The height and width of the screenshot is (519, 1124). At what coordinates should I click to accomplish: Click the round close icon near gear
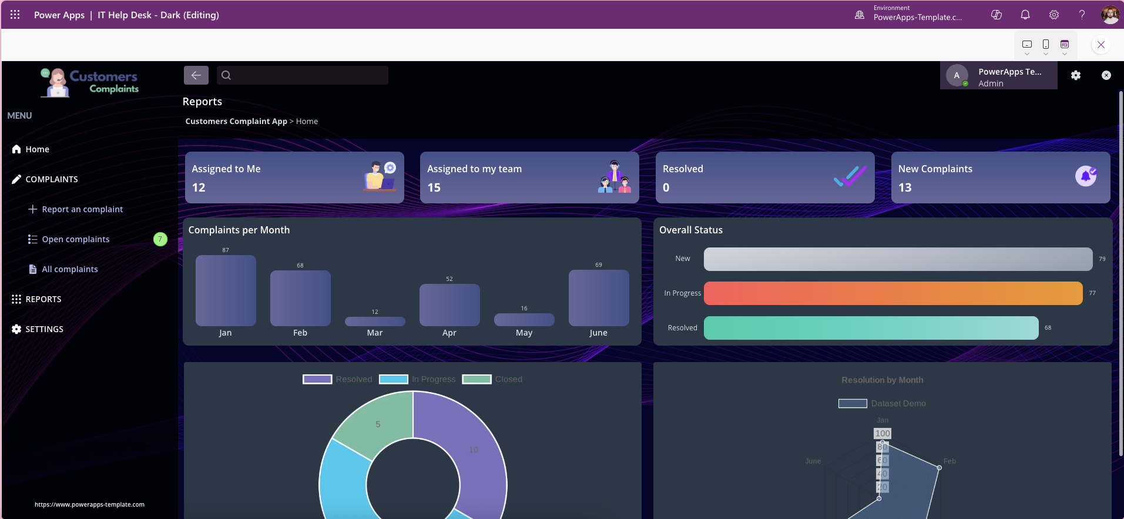1106,75
